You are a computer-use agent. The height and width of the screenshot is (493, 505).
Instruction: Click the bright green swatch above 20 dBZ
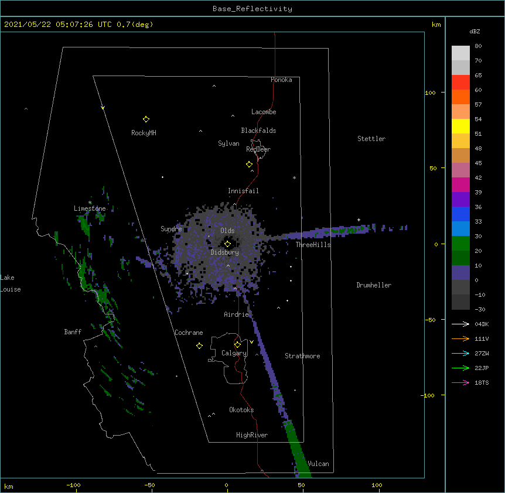pos(460,244)
